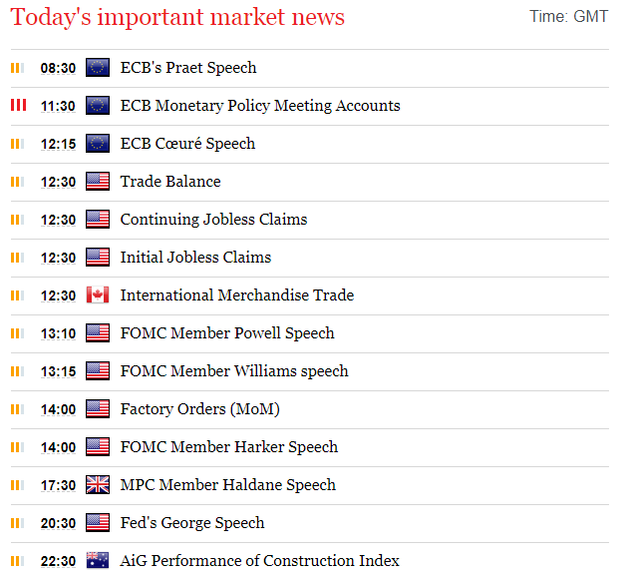Click the Australia flag beside AiG Performance Index

click(x=98, y=561)
